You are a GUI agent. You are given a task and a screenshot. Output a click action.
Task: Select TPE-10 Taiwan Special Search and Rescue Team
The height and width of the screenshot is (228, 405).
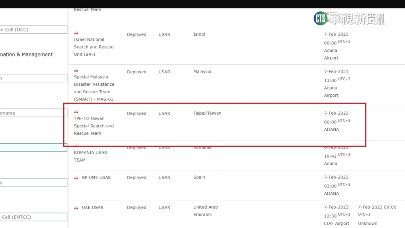(94, 126)
